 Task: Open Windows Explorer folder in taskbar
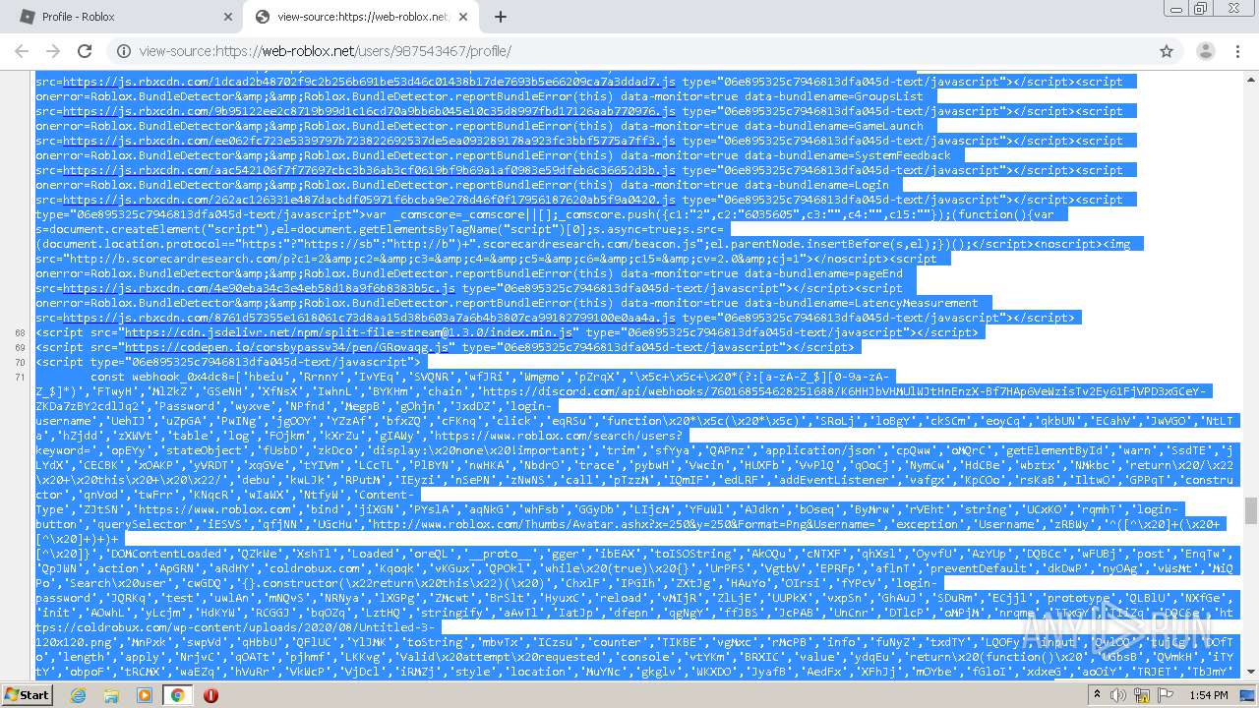coord(111,694)
